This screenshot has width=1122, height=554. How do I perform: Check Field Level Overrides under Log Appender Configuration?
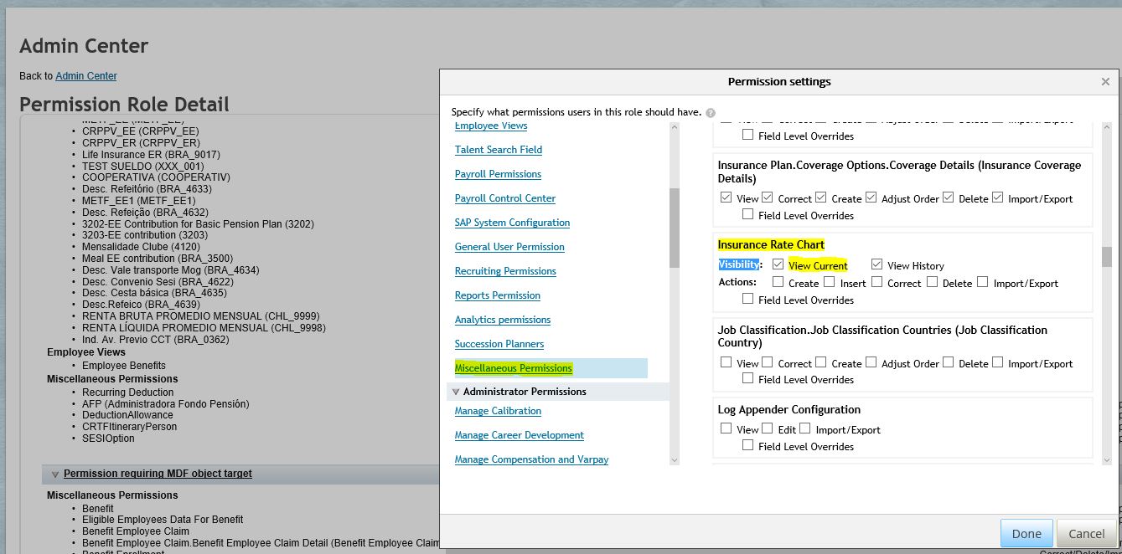click(748, 445)
